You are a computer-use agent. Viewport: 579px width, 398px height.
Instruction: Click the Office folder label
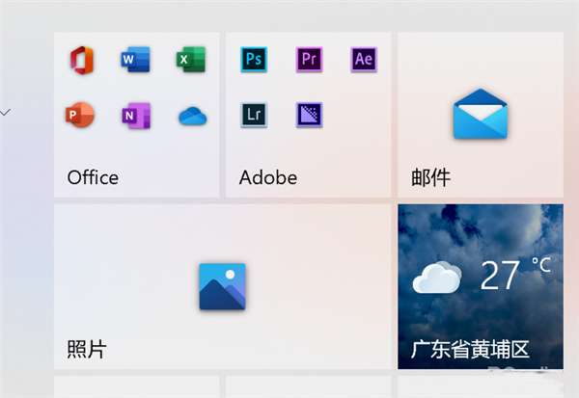[93, 177]
